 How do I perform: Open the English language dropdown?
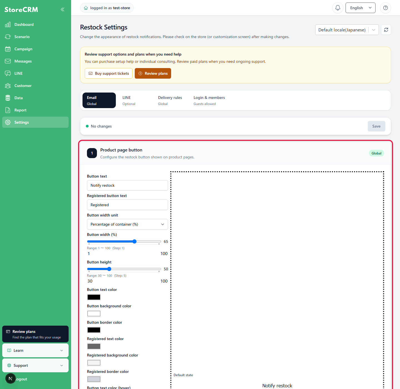pyautogui.click(x=361, y=8)
